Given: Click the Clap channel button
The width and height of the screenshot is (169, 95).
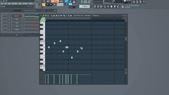Looking at the screenshot, I should click(x=17, y=23).
